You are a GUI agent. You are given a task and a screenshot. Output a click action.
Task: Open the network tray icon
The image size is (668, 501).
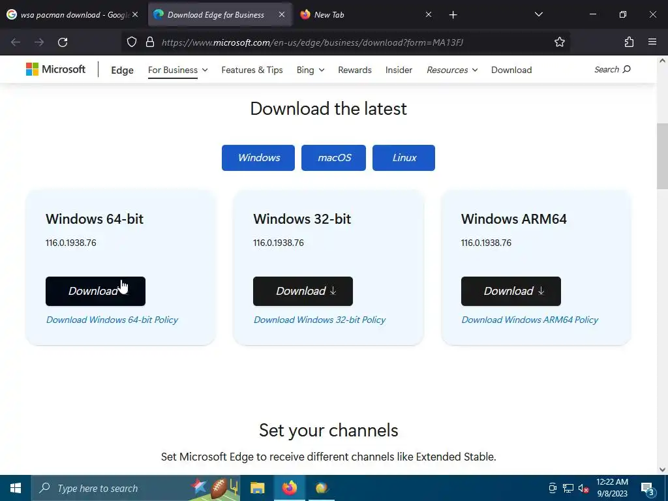click(x=568, y=488)
